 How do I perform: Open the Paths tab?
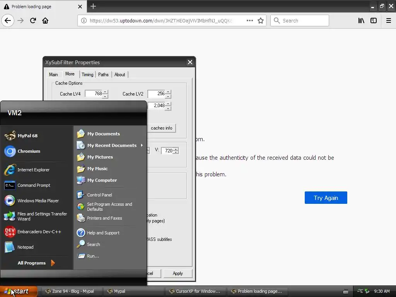(103, 75)
